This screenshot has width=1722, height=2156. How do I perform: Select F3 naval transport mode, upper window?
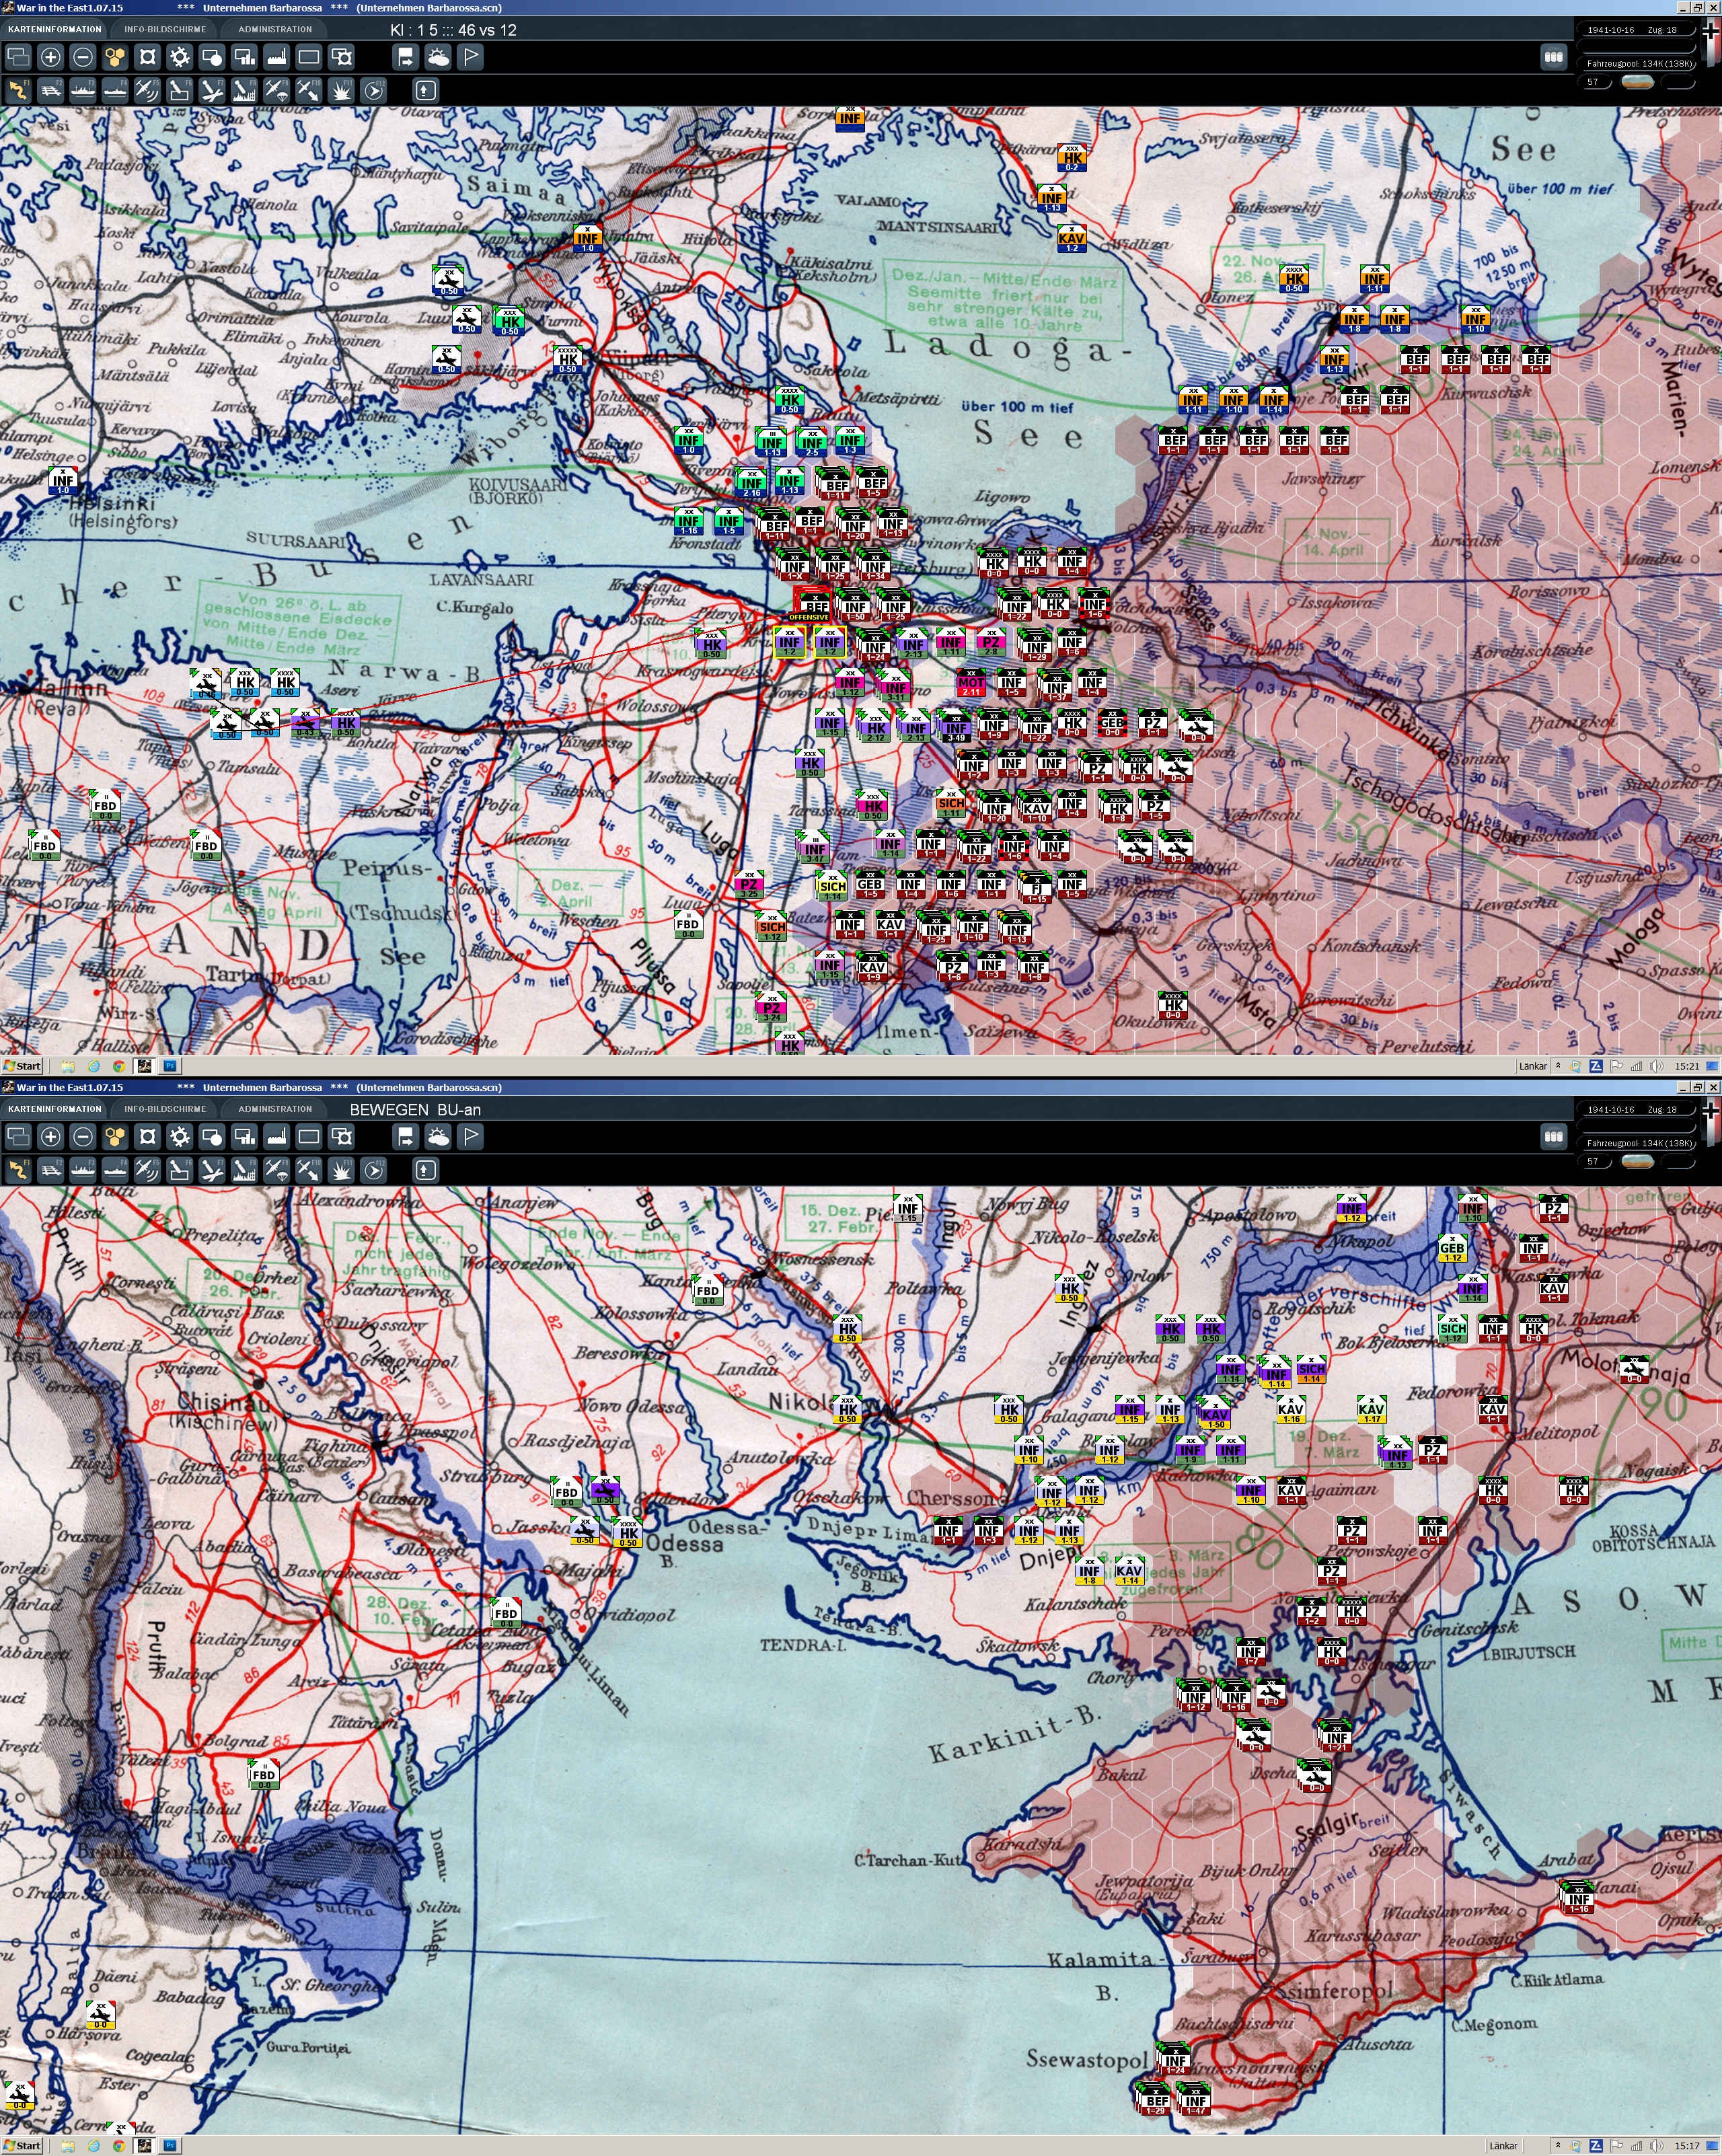click(x=83, y=91)
